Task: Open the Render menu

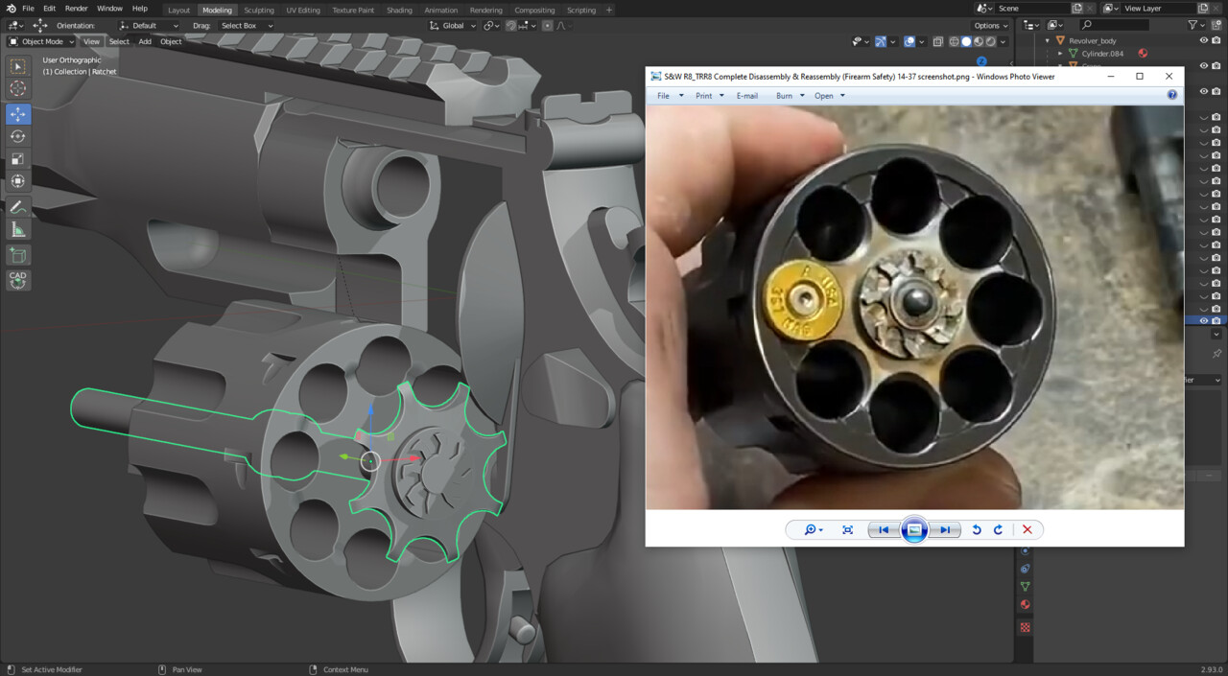Action: (77, 9)
